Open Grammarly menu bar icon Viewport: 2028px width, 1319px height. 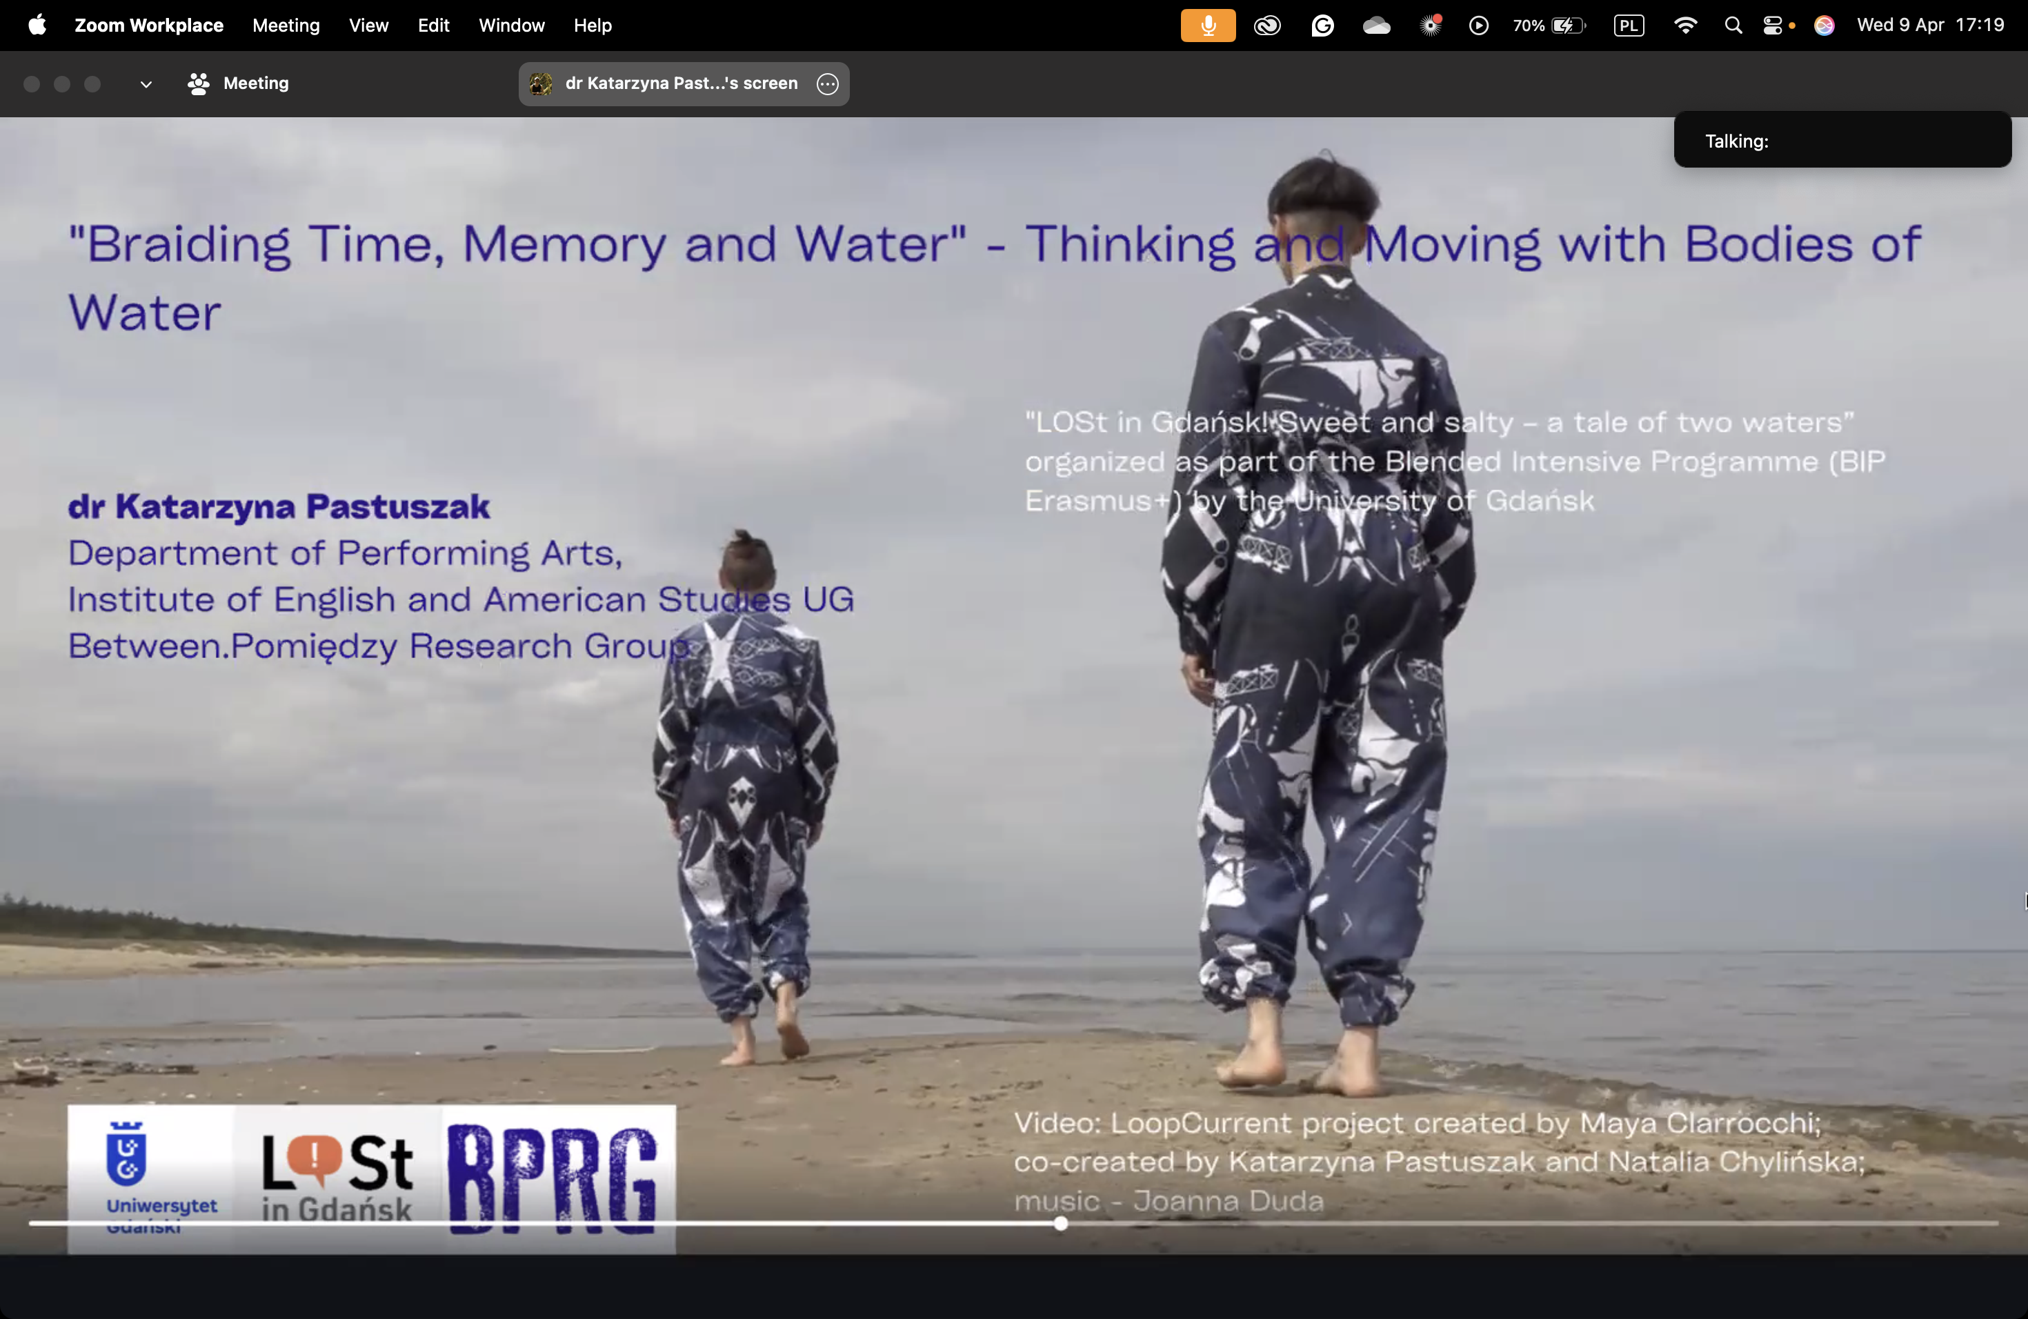[x=1322, y=26]
